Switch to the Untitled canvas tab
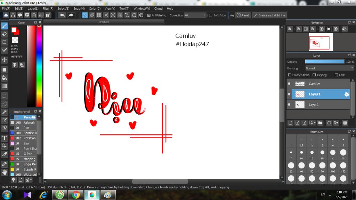This screenshot has width=356, height=200. pos(104,22)
